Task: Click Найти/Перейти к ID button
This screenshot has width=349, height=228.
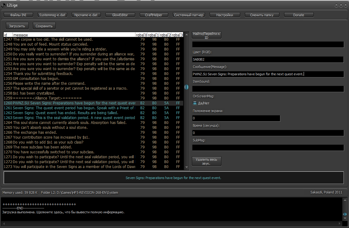Action: [x=207, y=36]
